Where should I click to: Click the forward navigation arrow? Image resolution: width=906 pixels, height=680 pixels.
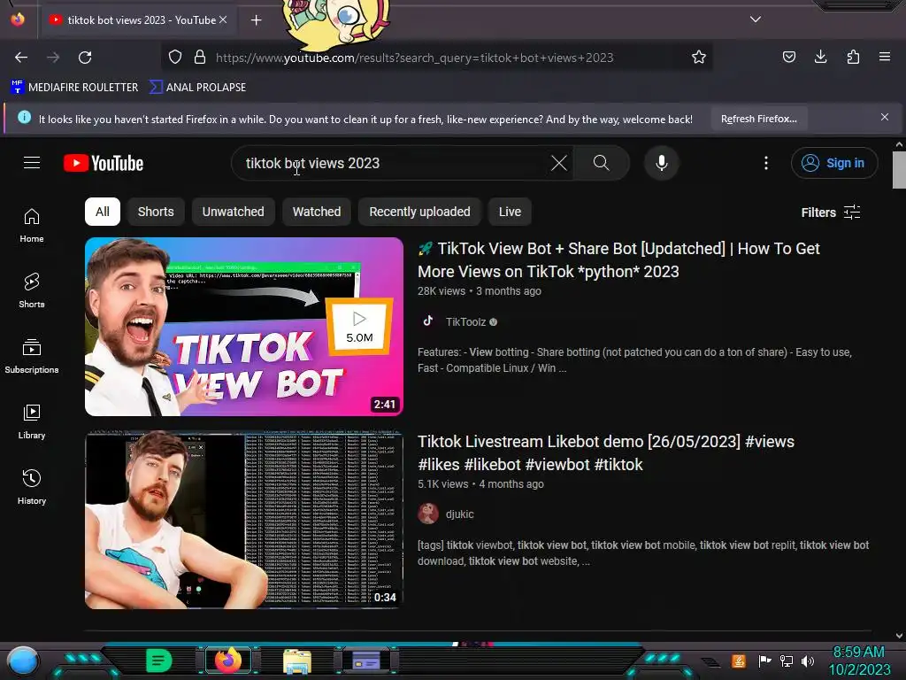(x=53, y=58)
